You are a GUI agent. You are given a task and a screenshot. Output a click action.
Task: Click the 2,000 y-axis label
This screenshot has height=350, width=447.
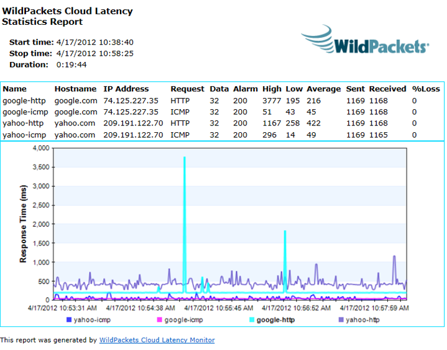click(41, 224)
